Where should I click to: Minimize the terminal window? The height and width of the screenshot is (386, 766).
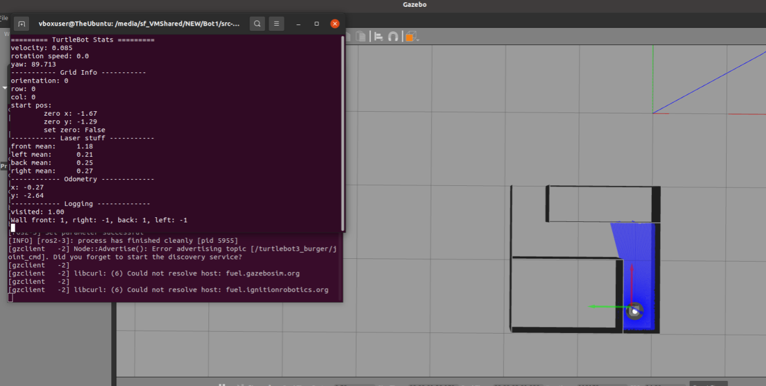point(299,24)
